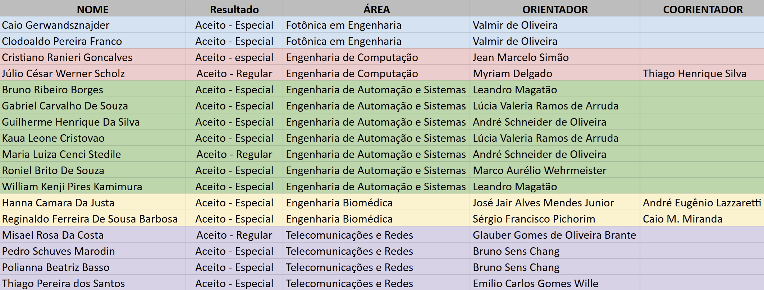
Task: Click the NOME column header
Action: 93,9
